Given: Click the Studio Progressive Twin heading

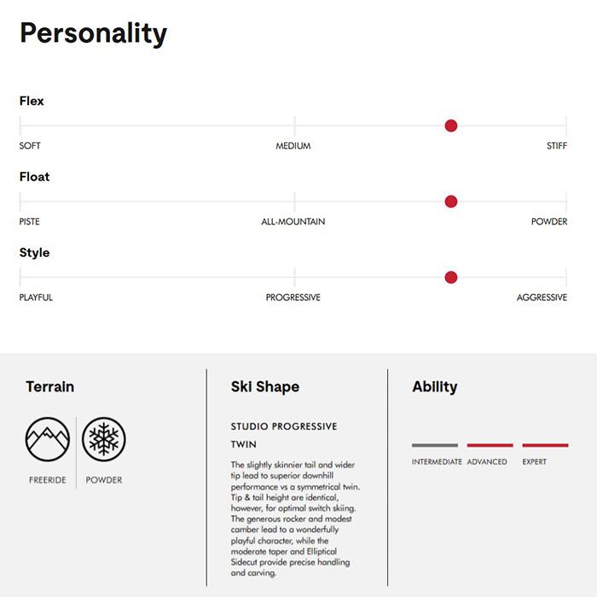Looking at the screenshot, I should click(x=284, y=435).
